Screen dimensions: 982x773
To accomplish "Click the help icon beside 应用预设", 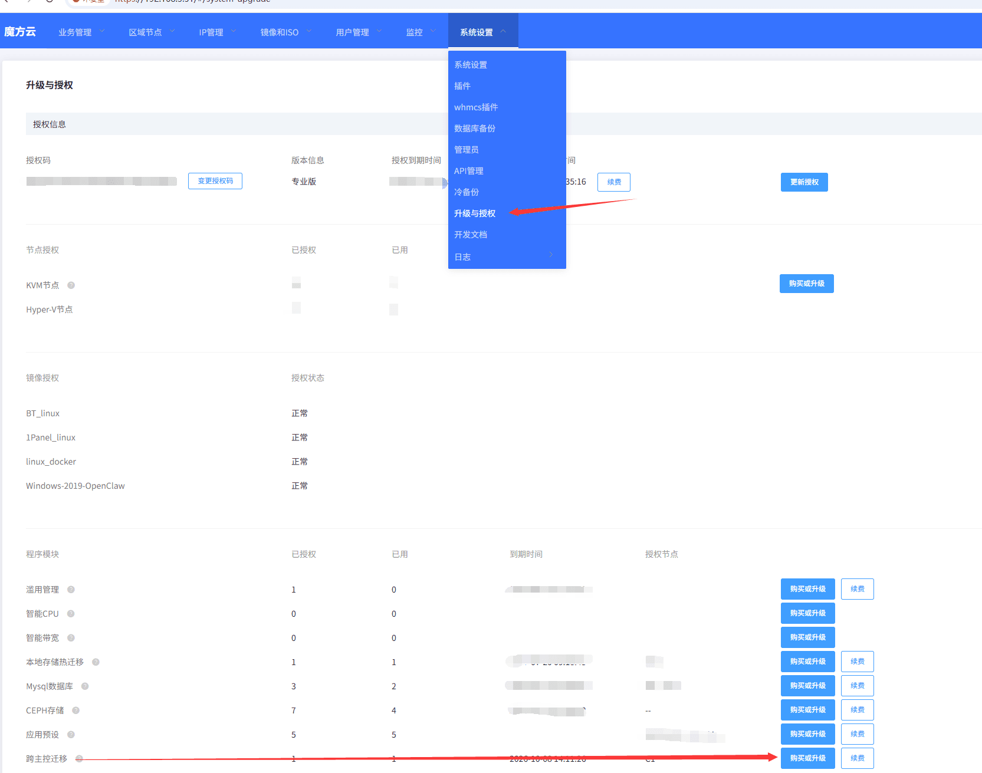I will point(71,735).
